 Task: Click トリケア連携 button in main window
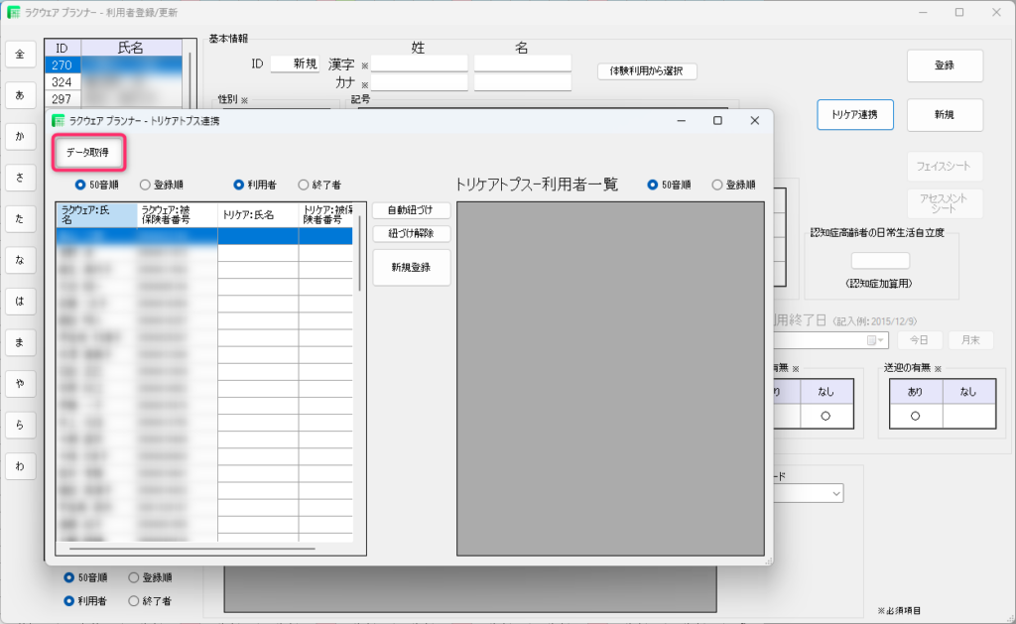pos(854,115)
